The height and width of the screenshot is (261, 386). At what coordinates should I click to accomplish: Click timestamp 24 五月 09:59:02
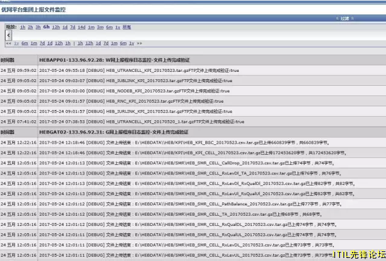(x=18, y=71)
